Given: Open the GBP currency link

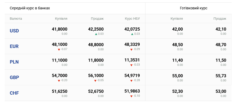Looking at the screenshot, I should [x=14, y=78].
